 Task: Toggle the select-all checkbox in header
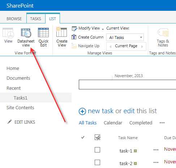tap(97, 137)
